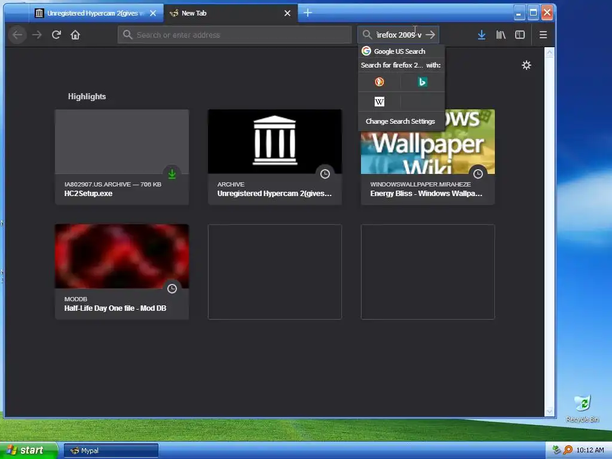Click Mypal taskbar button

[111, 451]
